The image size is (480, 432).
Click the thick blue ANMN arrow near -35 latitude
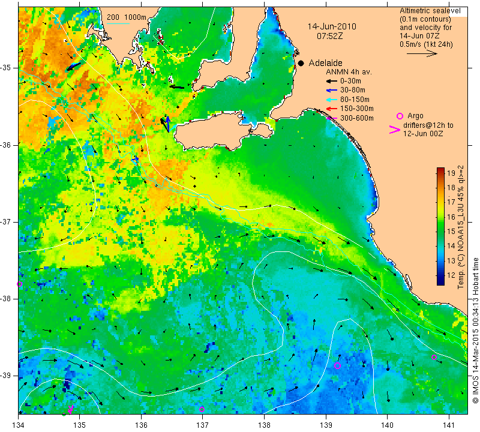point(73,67)
